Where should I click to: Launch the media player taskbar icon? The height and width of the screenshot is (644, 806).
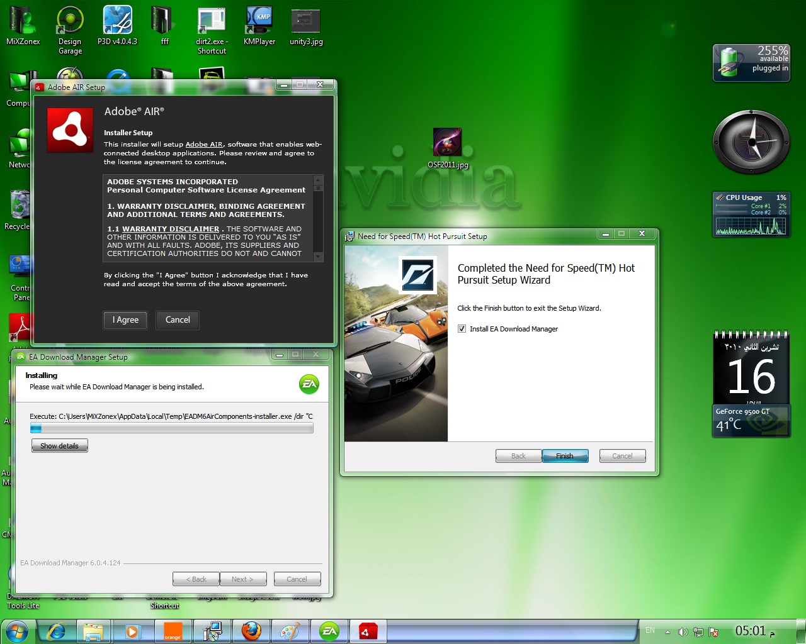point(133,631)
